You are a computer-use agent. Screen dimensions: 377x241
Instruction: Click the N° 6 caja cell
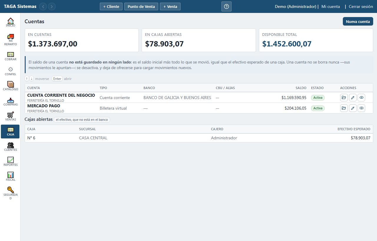pyautogui.click(x=31, y=138)
